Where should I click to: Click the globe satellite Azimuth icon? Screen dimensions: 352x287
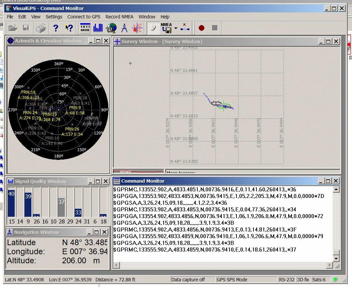tap(111, 28)
